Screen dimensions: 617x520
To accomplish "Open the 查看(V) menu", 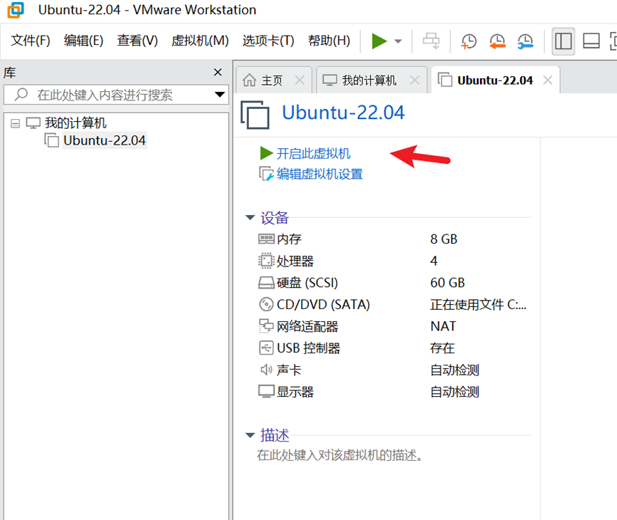I will (138, 41).
